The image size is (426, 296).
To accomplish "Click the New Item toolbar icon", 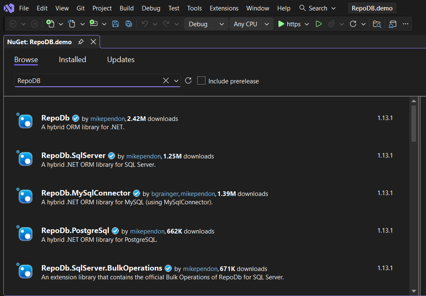I will 50,24.
